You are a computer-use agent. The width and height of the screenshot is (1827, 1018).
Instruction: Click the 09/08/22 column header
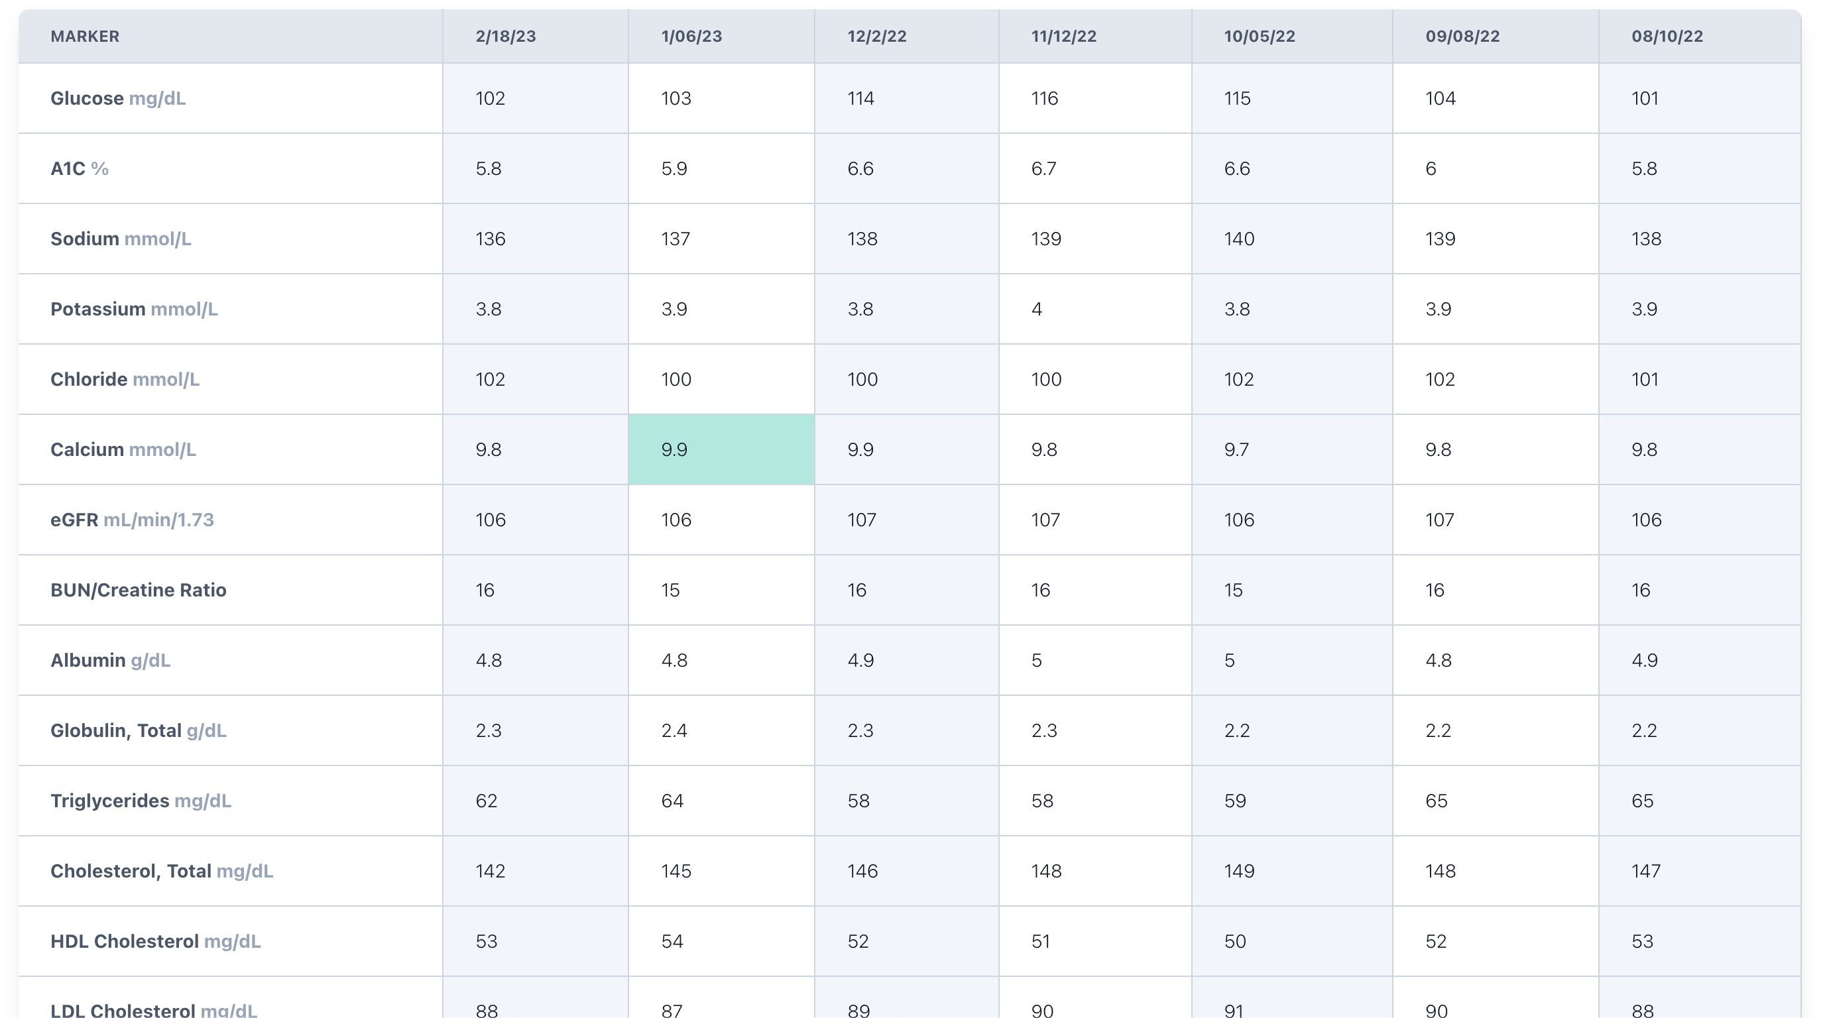coord(1462,36)
